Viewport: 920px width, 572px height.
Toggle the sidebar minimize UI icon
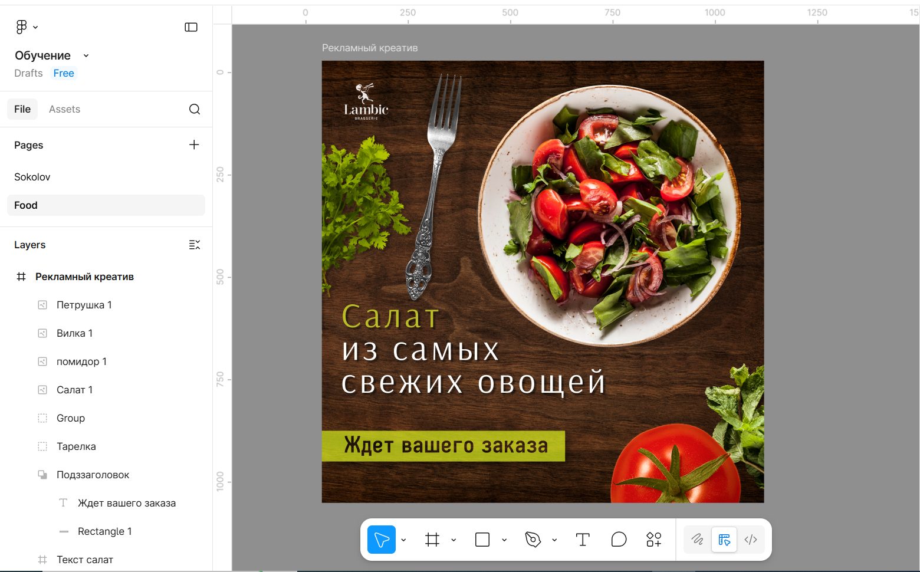pyautogui.click(x=191, y=27)
